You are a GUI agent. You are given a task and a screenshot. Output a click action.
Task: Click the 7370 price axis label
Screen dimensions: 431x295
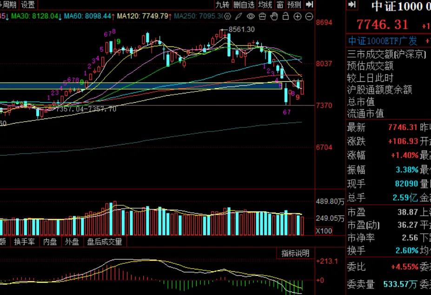point(324,105)
